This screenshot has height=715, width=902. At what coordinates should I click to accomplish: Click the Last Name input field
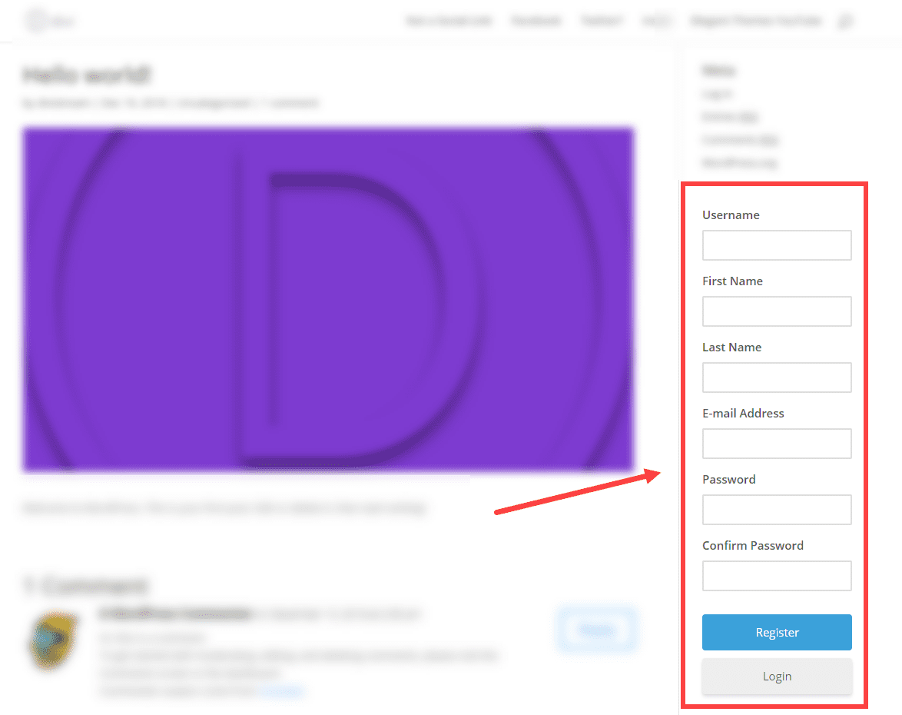coord(777,377)
